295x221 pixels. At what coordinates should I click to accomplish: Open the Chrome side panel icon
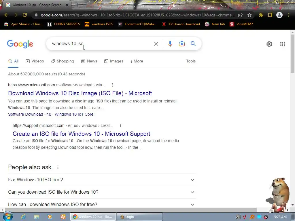(270, 15)
